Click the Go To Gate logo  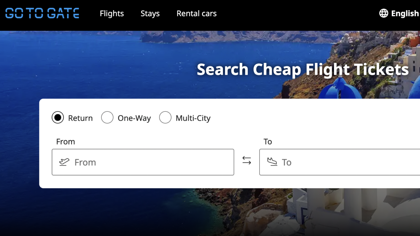[42, 13]
